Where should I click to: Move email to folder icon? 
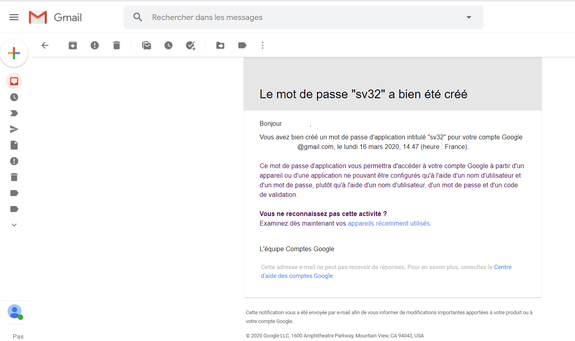pyautogui.click(x=220, y=46)
